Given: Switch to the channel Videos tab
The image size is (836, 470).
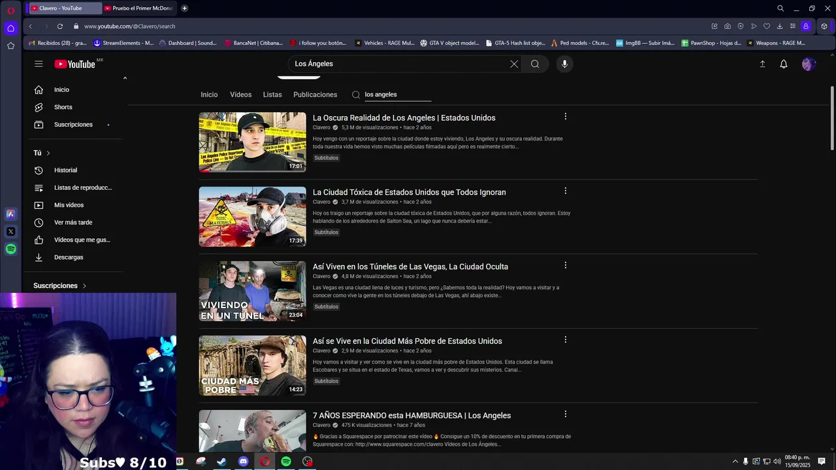Looking at the screenshot, I should pos(240,95).
